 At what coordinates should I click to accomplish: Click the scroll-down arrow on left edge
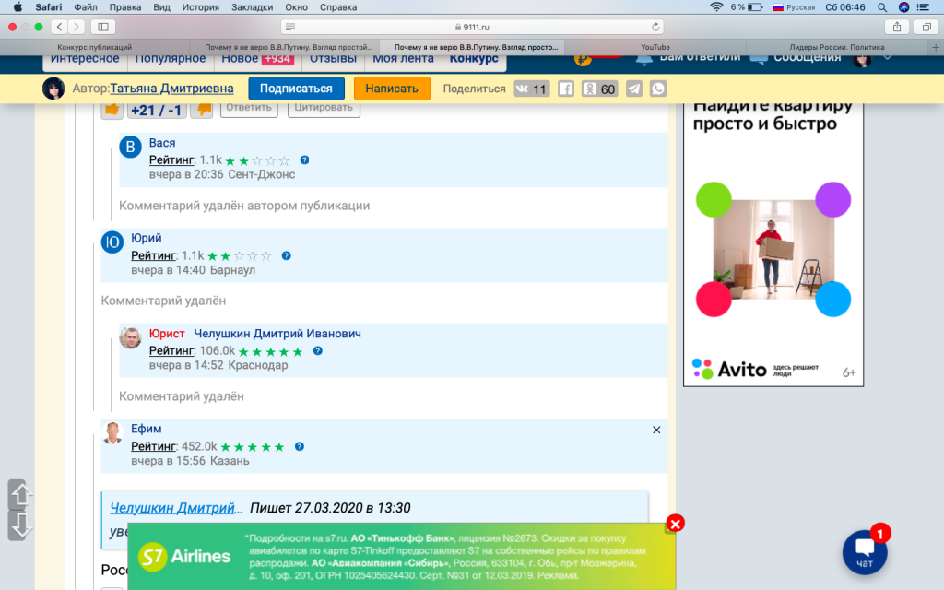pos(19,525)
